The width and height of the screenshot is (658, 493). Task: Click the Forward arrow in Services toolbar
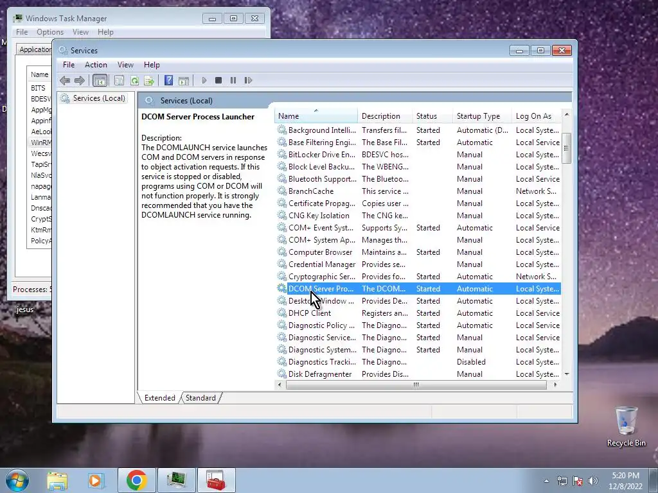pos(79,80)
